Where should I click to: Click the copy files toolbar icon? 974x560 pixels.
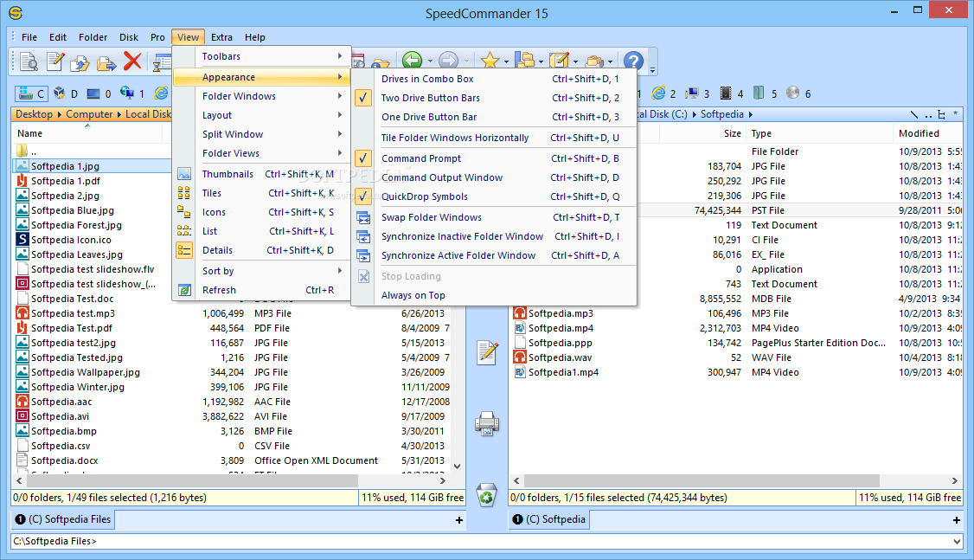[80, 62]
